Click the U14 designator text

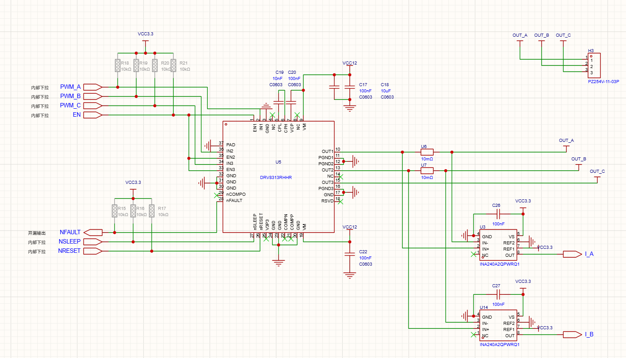[x=484, y=307]
